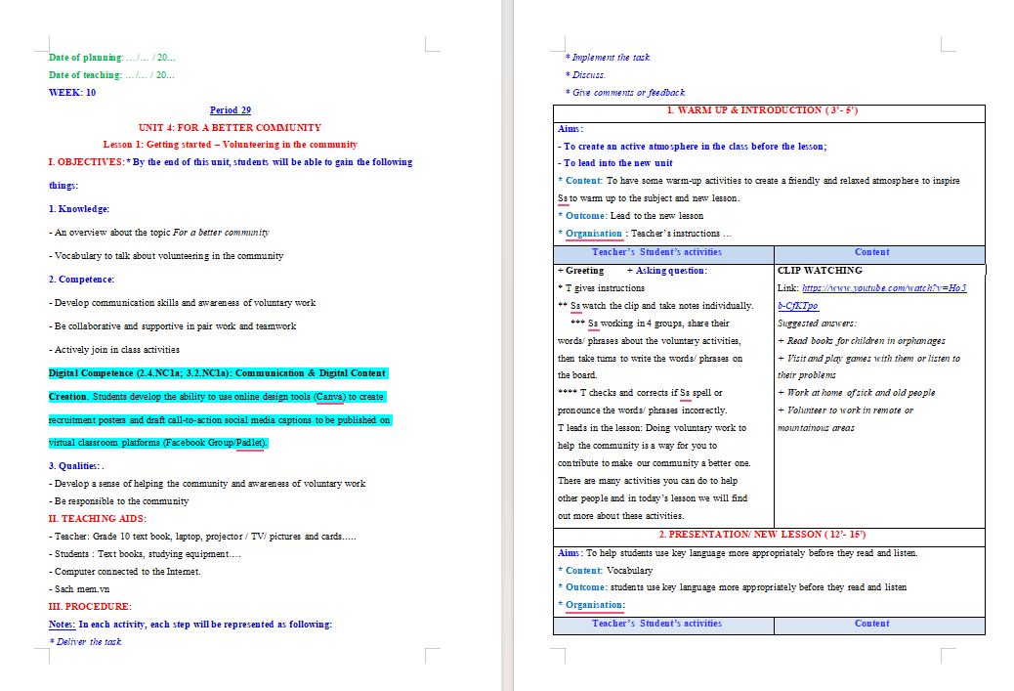
Task: Click 'Lesson 1: Getting started' heading line
Action: click(x=231, y=145)
